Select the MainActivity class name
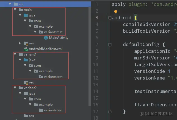The image size is (177, 120). (59, 38)
